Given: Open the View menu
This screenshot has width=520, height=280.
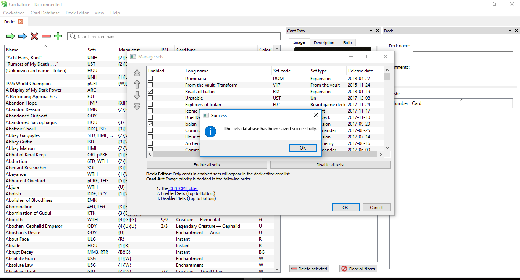Looking at the screenshot, I should click(99, 13).
